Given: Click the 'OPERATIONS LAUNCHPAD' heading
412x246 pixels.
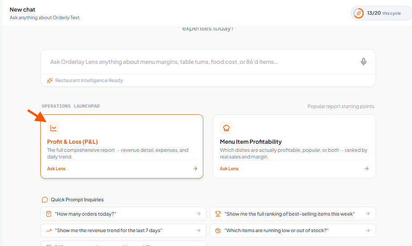Looking at the screenshot, I should coord(71,106).
